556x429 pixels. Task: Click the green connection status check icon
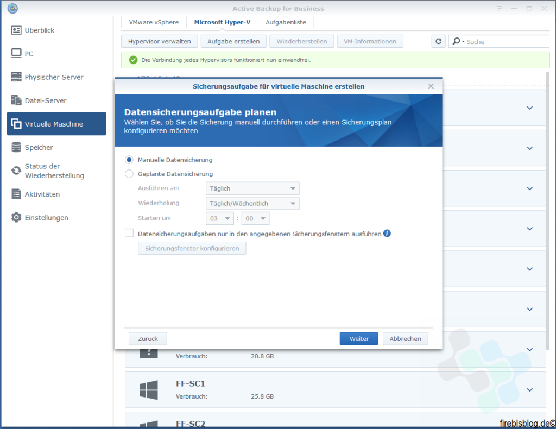[x=134, y=60]
